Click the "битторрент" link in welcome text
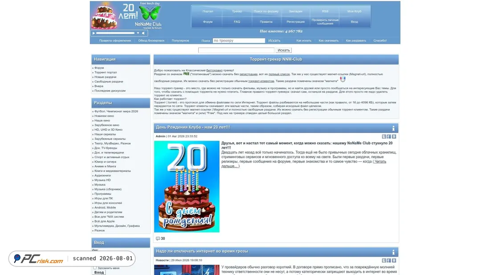 [x=214, y=71]
